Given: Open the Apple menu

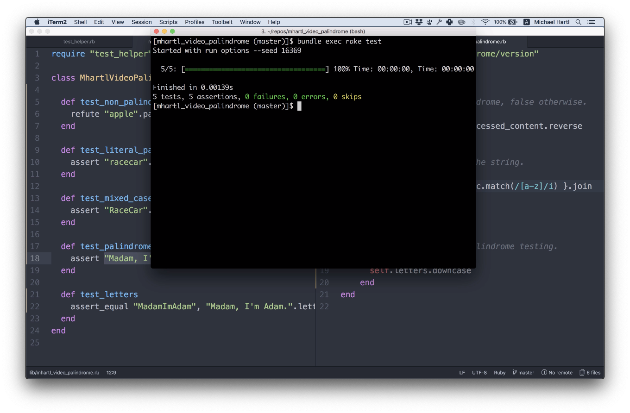Looking at the screenshot, I should click(x=37, y=22).
